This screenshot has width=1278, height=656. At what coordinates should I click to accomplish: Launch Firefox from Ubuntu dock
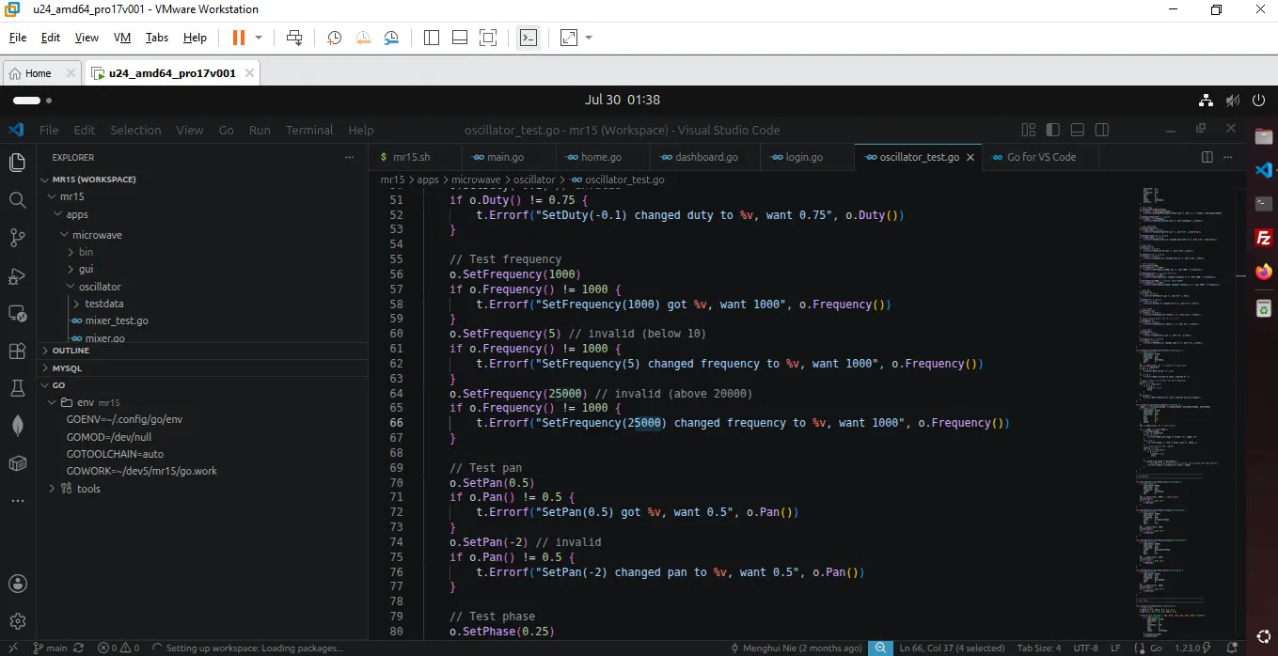[x=1264, y=273]
